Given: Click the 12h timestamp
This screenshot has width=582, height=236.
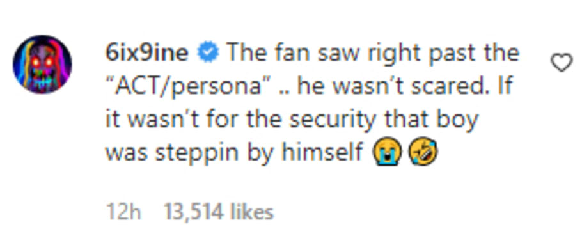Looking at the screenshot, I should 123,212.
